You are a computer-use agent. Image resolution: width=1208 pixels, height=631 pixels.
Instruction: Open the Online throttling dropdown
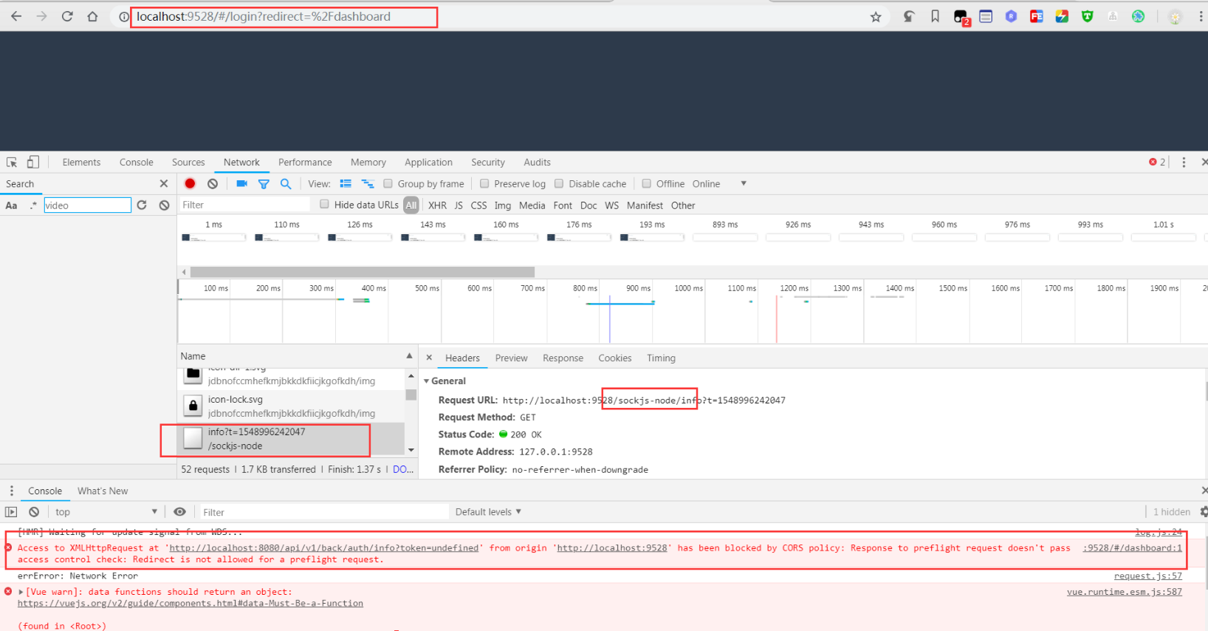point(720,183)
